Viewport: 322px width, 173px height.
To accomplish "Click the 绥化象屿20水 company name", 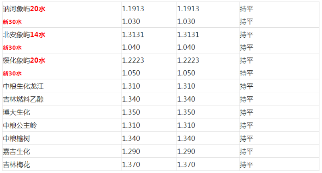I will pos(24,61).
